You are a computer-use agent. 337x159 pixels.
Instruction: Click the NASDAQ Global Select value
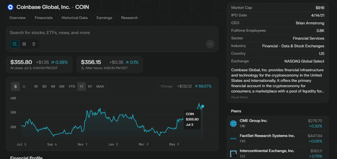pos(304,61)
